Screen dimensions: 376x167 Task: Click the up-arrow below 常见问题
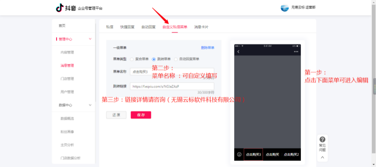point(322,157)
